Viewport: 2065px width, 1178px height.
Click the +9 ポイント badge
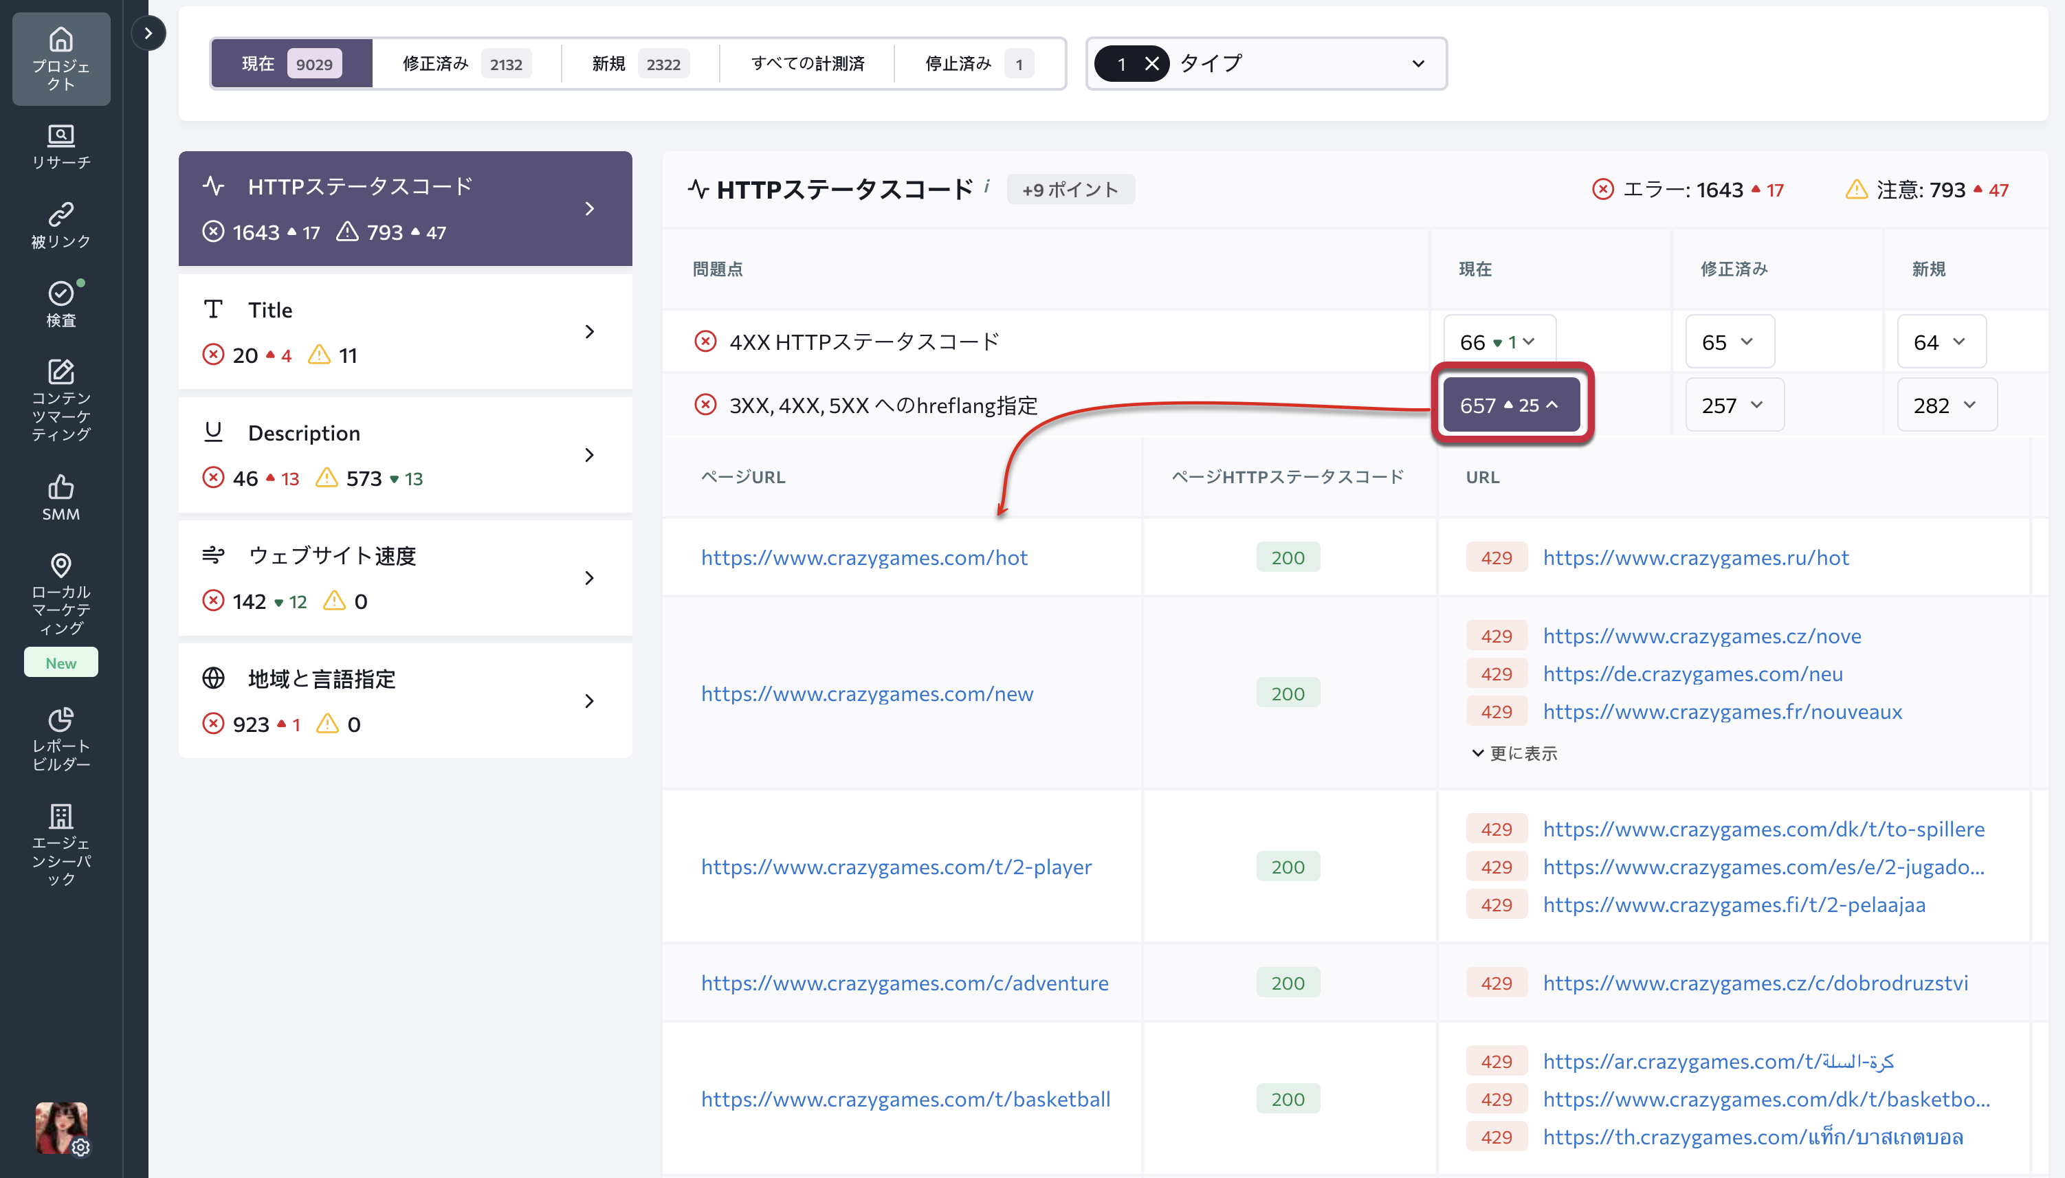click(1070, 189)
